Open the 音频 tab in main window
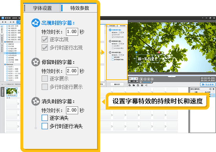This screenshot has width=216, height=152. 12,22
